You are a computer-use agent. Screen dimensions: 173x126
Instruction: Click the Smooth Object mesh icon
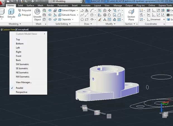37,14
